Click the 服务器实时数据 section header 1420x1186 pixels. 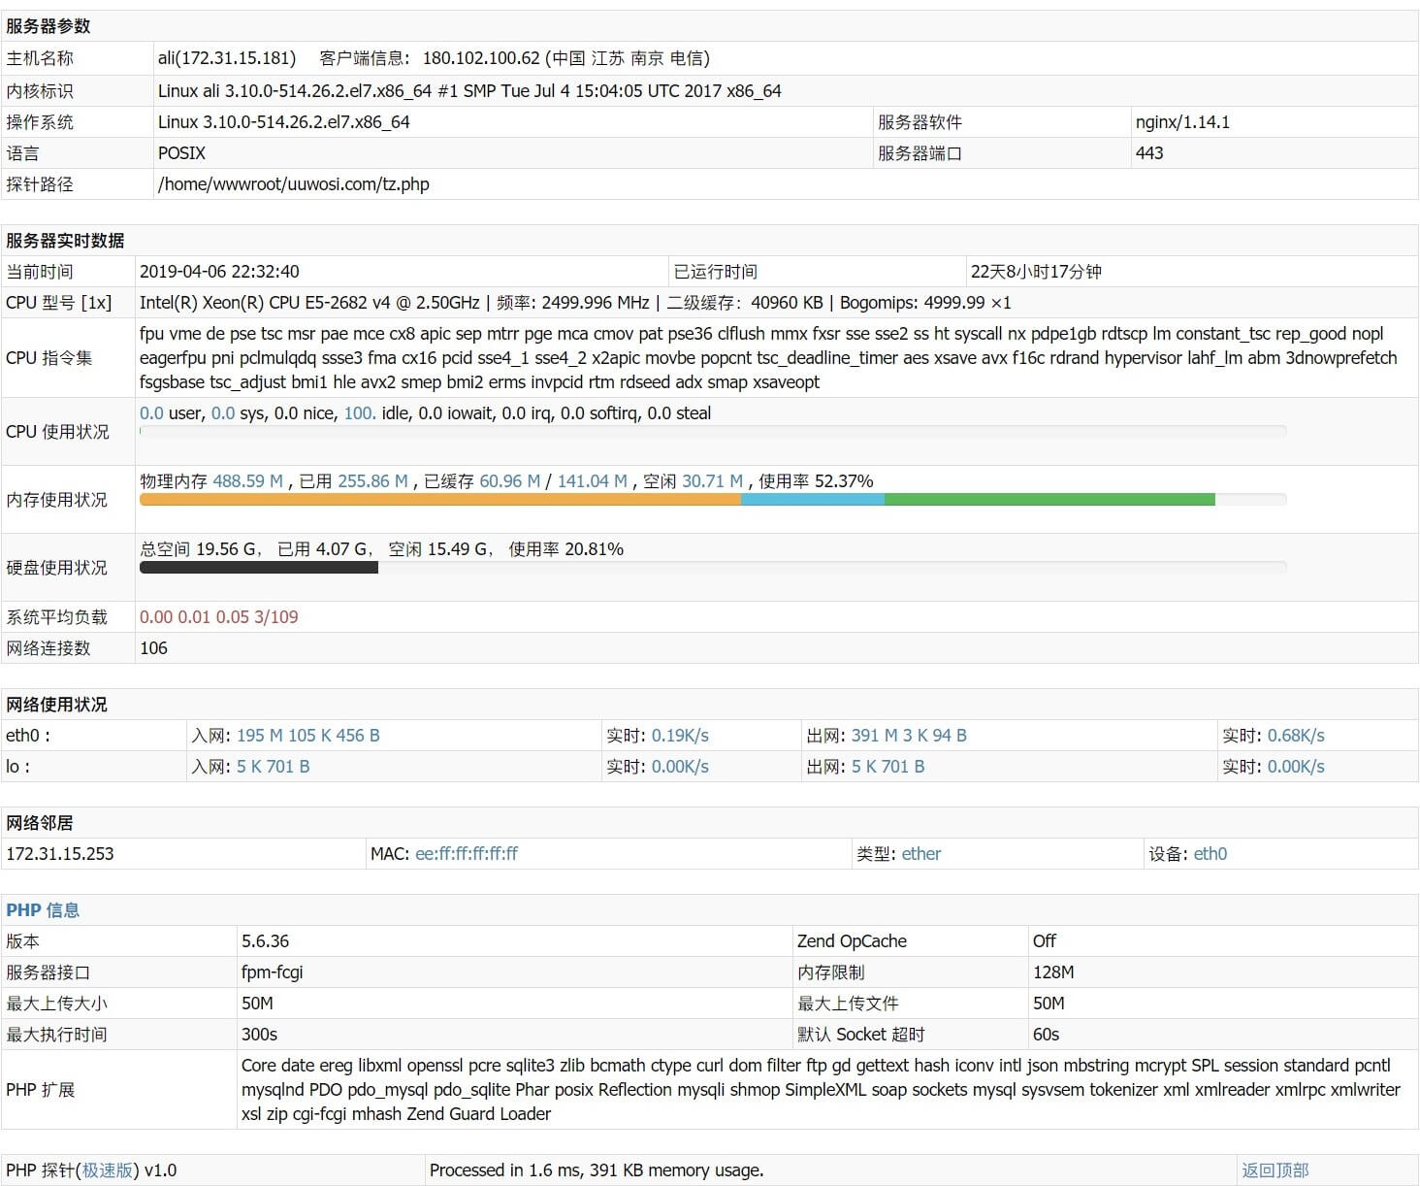click(x=65, y=241)
